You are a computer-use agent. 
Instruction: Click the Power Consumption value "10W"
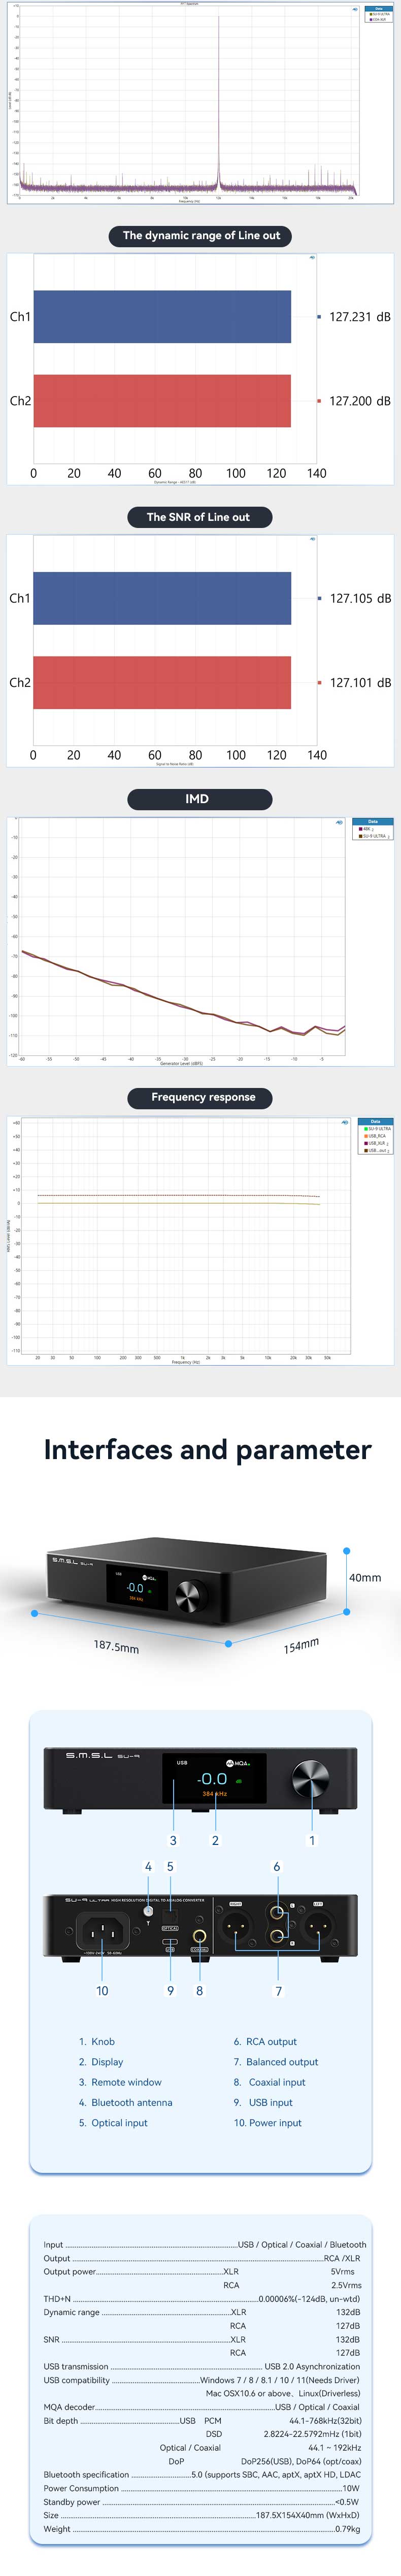(x=351, y=2489)
